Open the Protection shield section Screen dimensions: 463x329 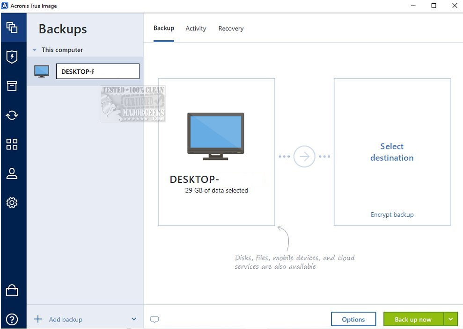click(x=12, y=57)
